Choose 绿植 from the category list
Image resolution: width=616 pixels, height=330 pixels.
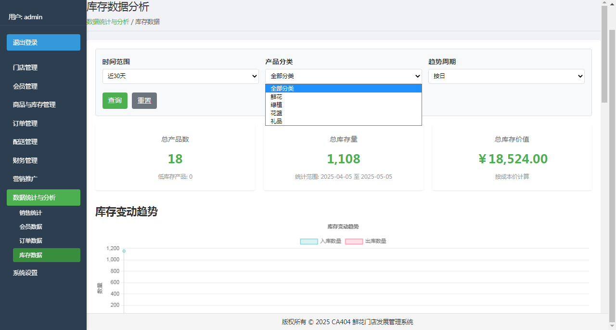point(344,105)
